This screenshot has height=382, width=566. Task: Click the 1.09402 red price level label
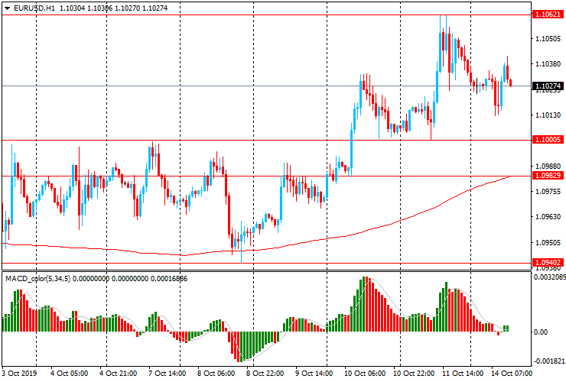548,263
